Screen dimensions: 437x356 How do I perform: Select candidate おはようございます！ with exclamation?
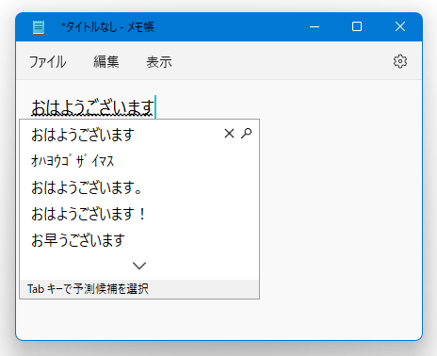(89, 214)
